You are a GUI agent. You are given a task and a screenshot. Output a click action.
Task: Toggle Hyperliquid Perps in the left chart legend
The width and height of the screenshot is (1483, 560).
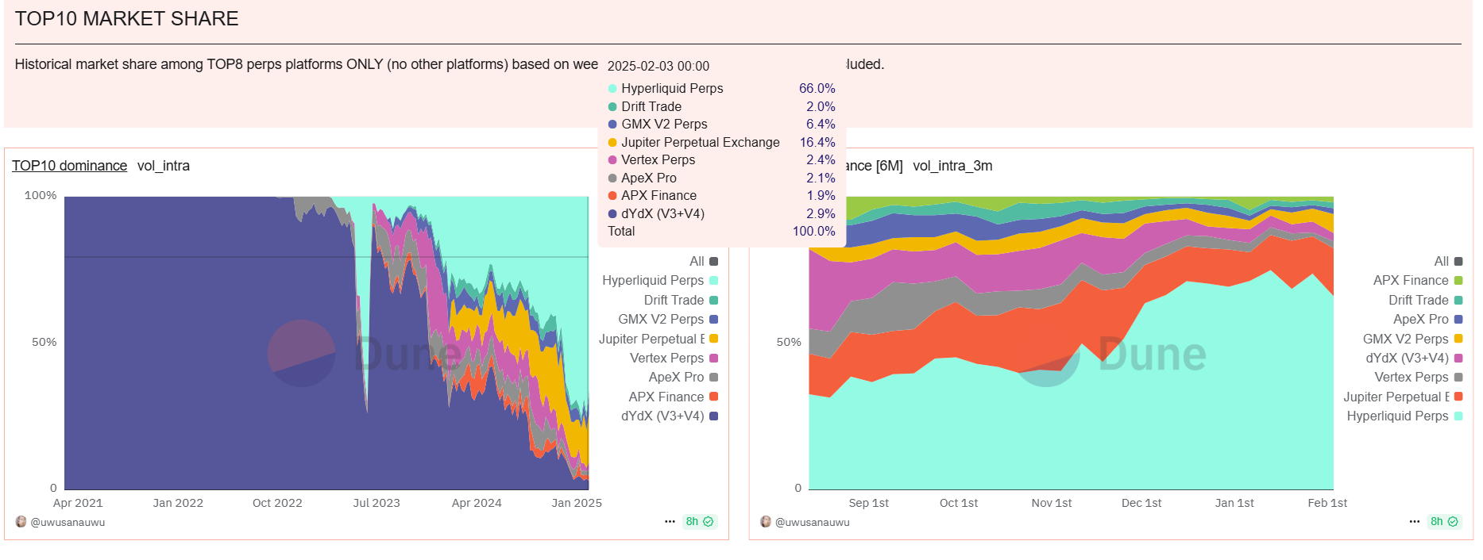point(653,281)
